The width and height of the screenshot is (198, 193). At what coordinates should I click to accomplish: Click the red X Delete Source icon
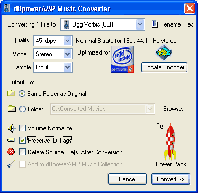[11, 152]
